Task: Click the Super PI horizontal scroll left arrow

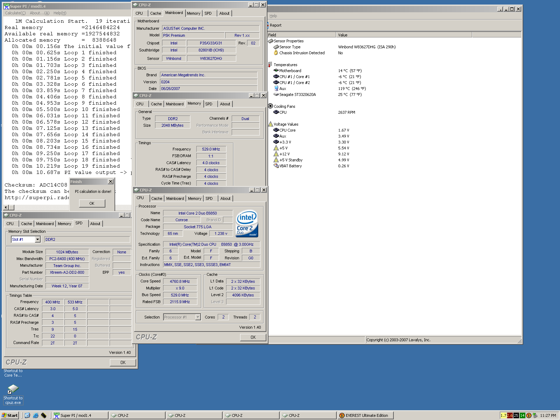Action: coord(6,207)
